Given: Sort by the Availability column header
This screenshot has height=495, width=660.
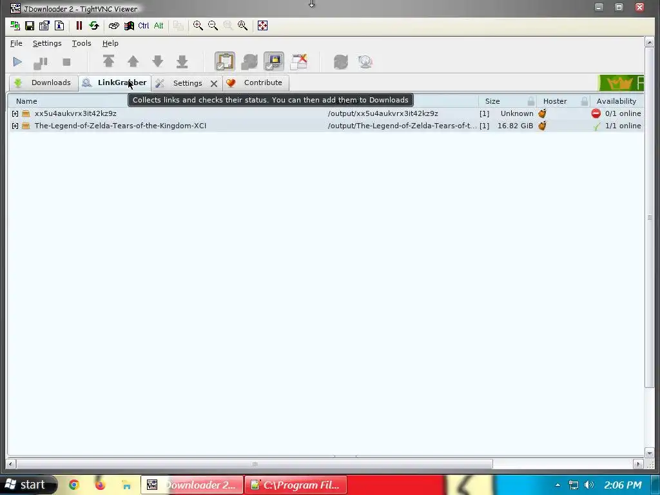Looking at the screenshot, I should pos(616,101).
